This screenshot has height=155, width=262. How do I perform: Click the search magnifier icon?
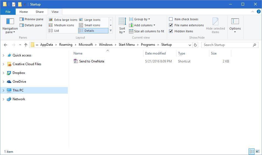(254, 45)
